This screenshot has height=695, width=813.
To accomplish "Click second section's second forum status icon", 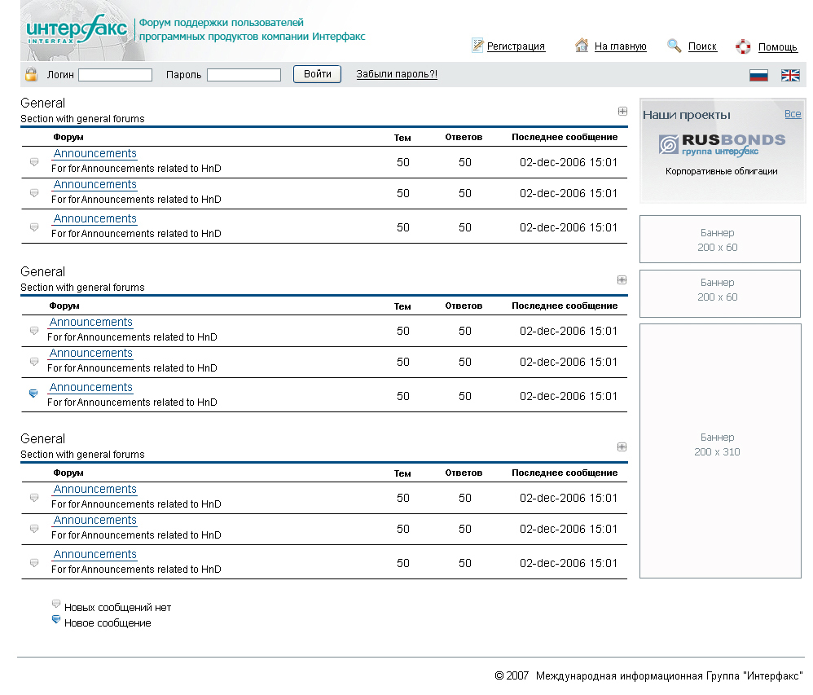I will pyautogui.click(x=34, y=362).
